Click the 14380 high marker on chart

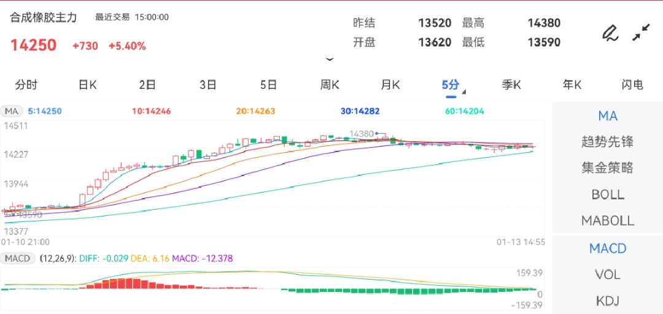362,134
